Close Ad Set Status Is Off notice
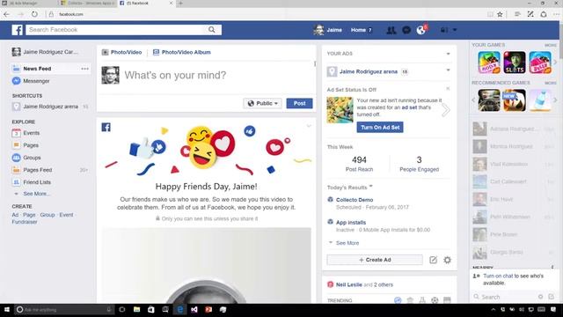The image size is (563, 317). 448,88
